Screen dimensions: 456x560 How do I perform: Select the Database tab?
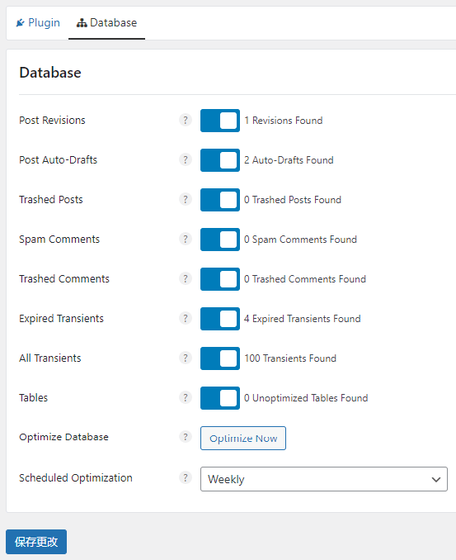pyautogui.click(x=106, y=23)
